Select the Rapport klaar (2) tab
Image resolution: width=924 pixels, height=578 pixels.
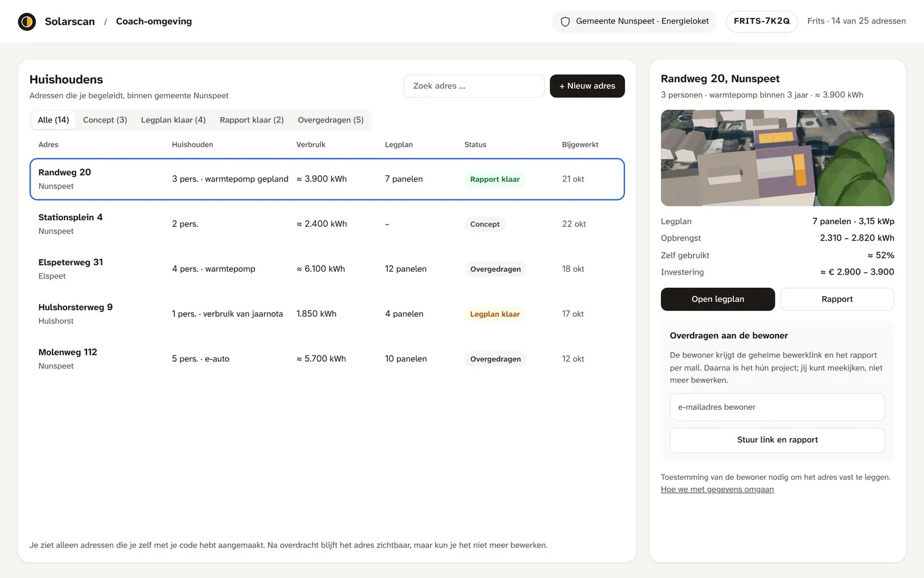[252, 120]
